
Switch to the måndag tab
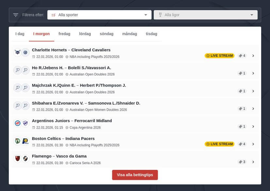(129, 34)
